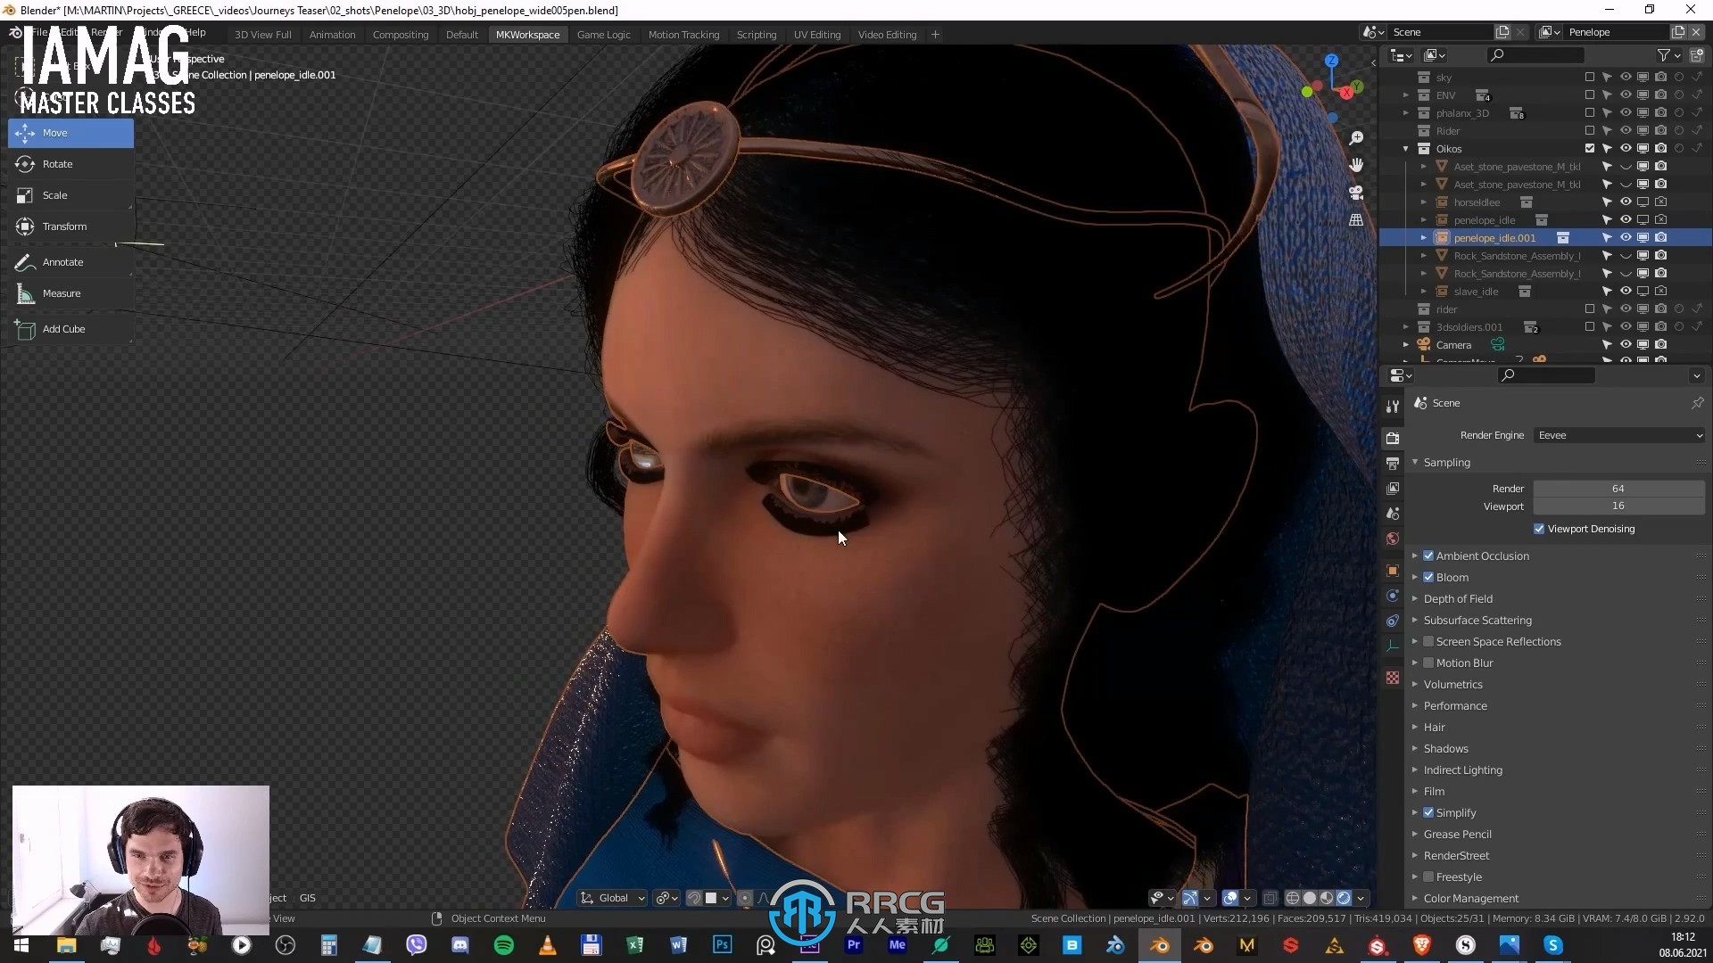
Task: Select solid viewport shading
Action: [1310, 898]
